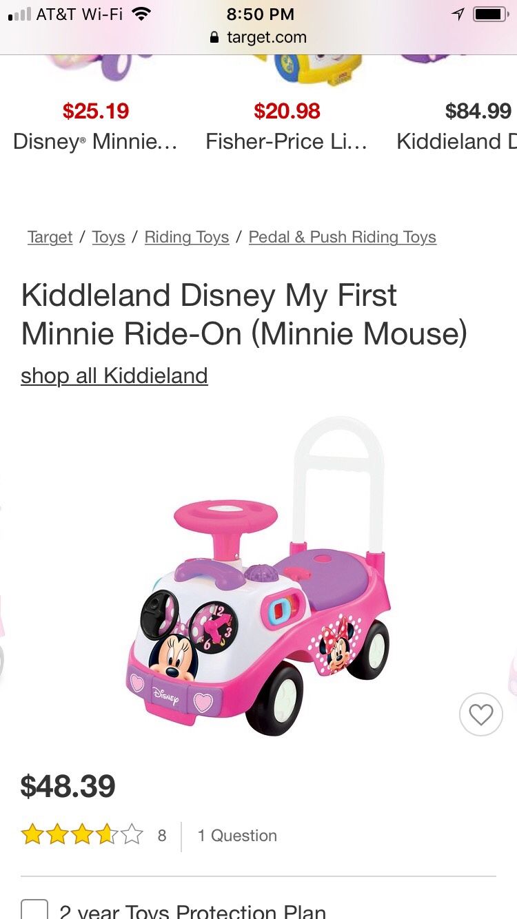The width and height of the screenshot is (517, 919).
Task: Check the 2 year Toys Protection Plan box
Action: tap(34, 909)
